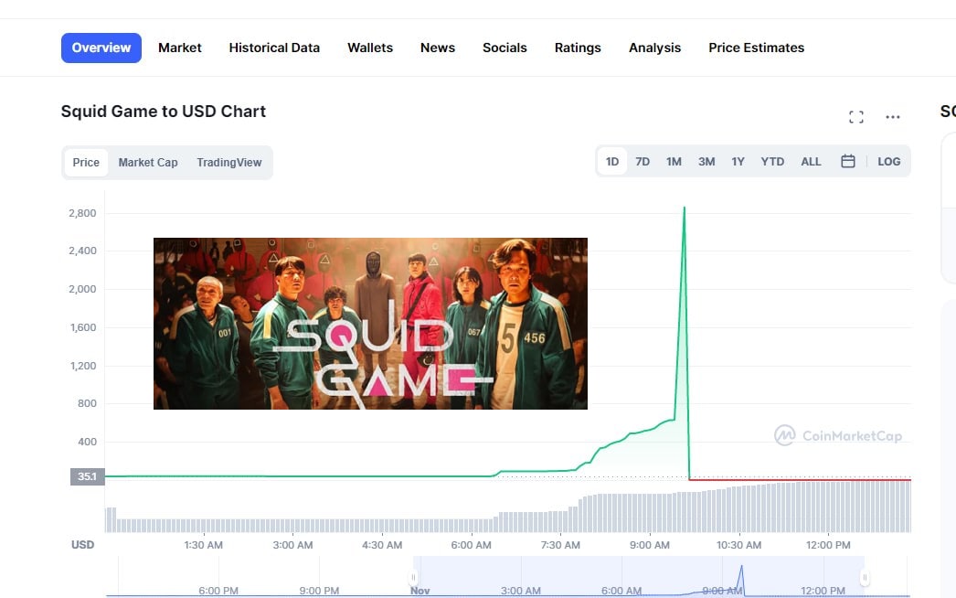
Task: Click the 1:30 AM time axis label
Action: tap(203, 545)
